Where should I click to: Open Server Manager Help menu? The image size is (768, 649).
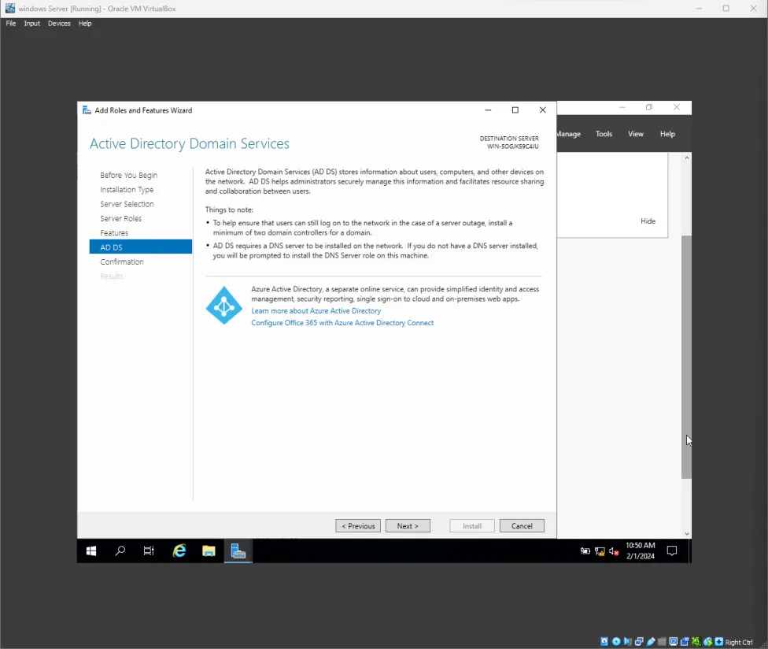pos(667,134)
